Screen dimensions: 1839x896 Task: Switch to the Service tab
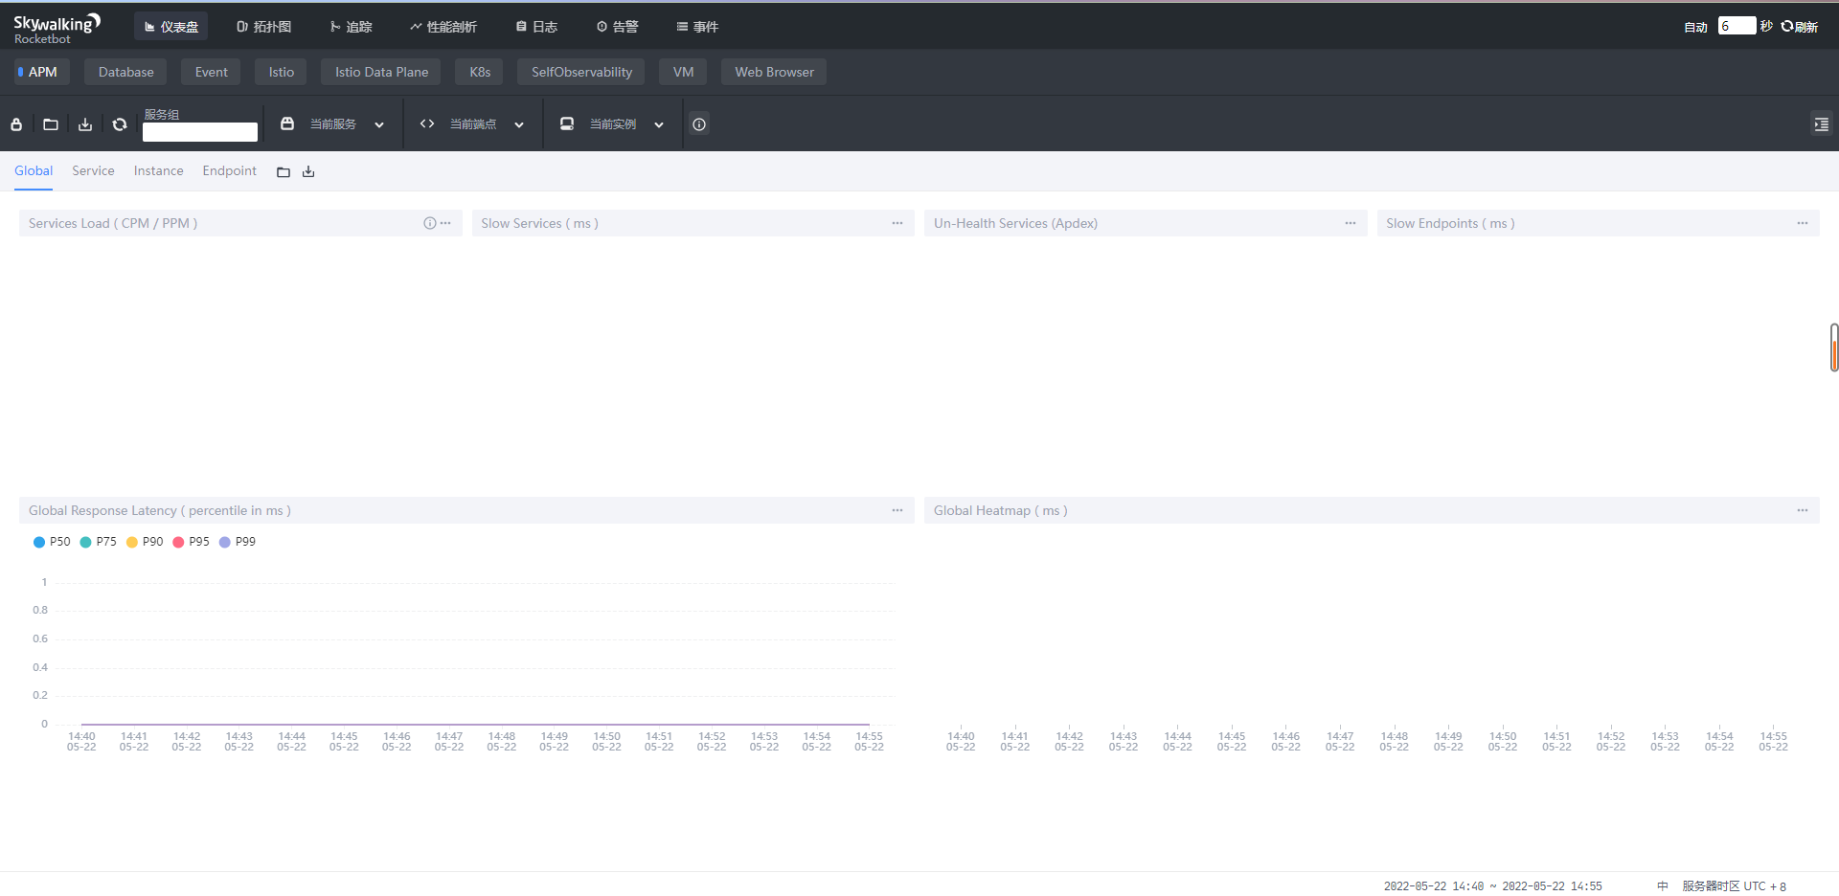[x=93, y=170]
